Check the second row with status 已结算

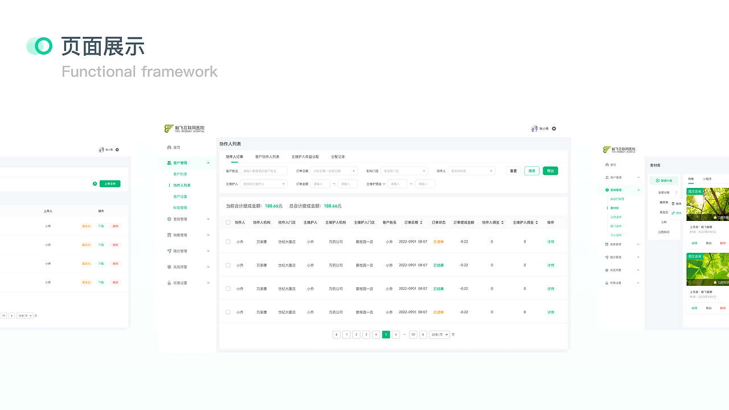228,265
